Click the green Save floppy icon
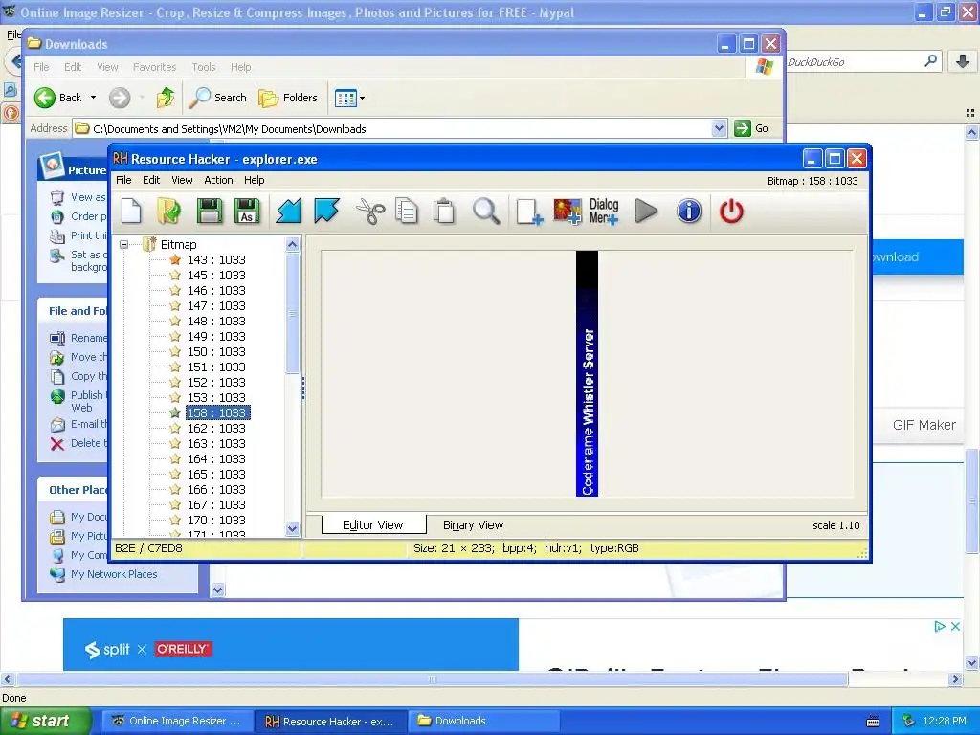 coord(209,211)
